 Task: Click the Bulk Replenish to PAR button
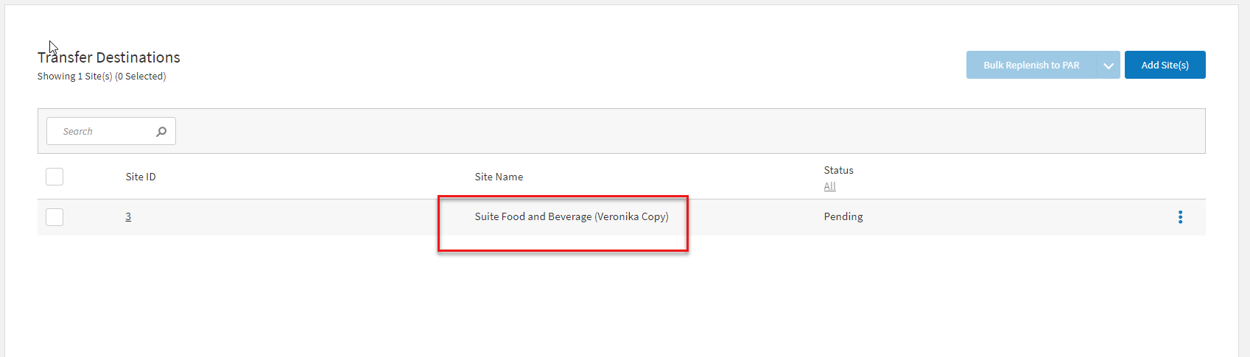pyautogui.click(x=1031, y=66)
